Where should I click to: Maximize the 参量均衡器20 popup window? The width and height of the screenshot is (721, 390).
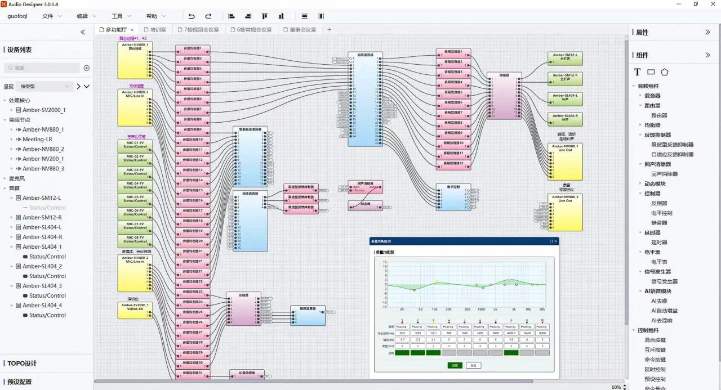pos(551,241)
